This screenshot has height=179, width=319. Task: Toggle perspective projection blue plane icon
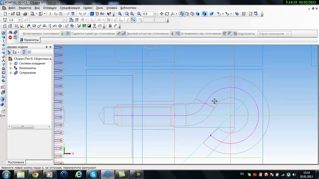[211, 13]
